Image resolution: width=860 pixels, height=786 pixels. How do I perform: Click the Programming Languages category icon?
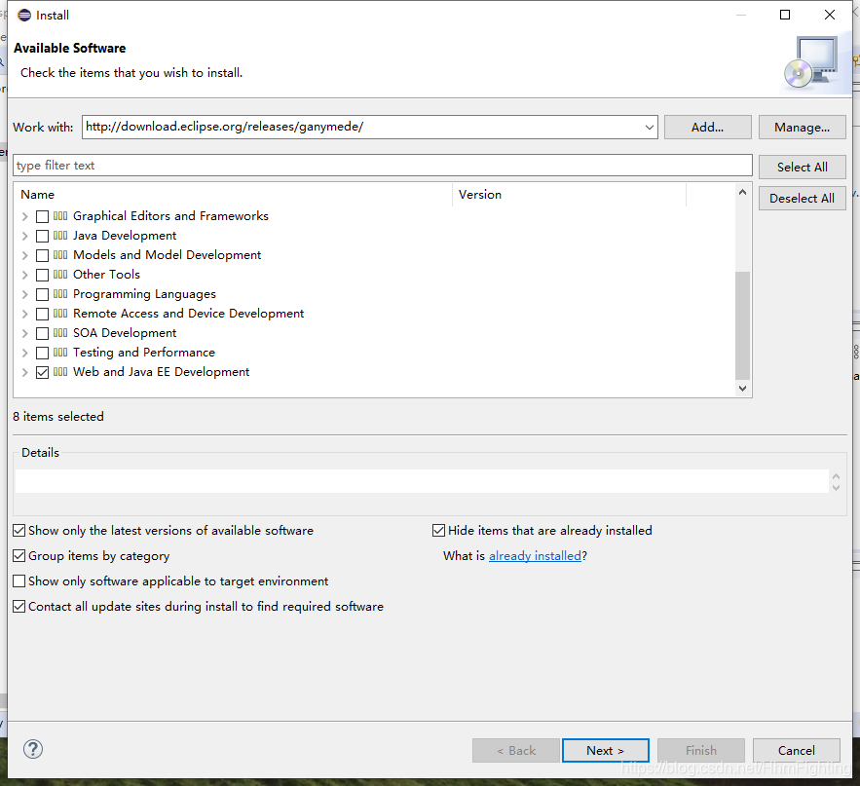[60, 294]
